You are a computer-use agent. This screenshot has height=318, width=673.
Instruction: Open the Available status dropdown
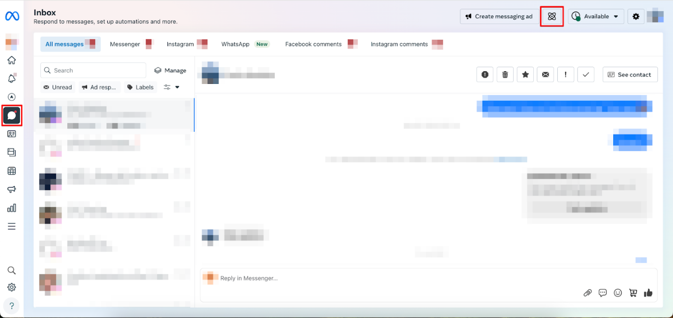[x=596, y=16]
